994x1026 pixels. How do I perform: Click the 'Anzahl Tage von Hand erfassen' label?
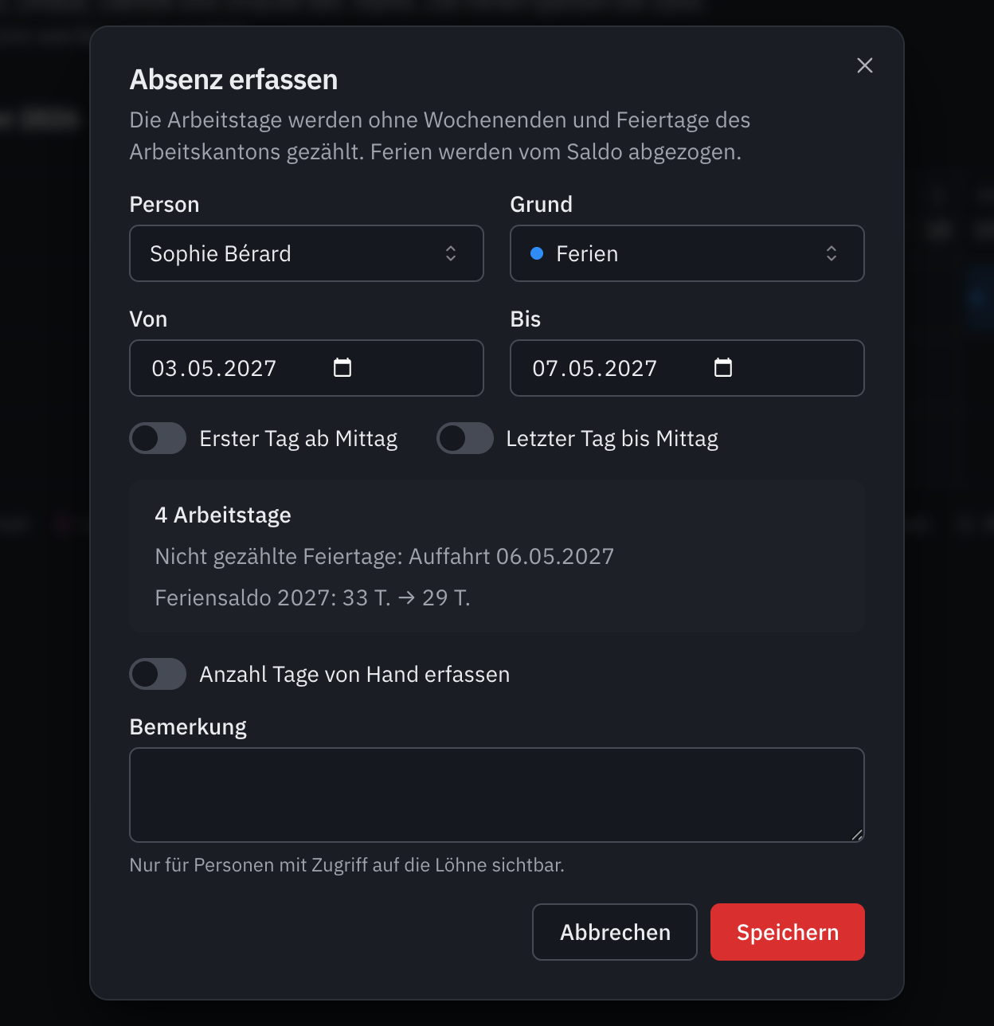pos(354,675)
